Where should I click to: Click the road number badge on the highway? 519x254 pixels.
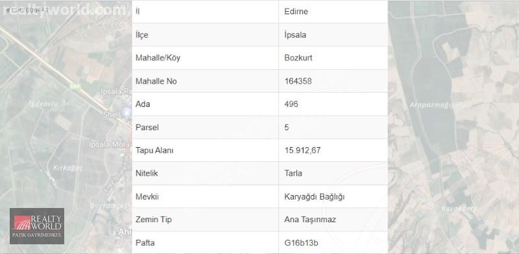tap(75, 86)
